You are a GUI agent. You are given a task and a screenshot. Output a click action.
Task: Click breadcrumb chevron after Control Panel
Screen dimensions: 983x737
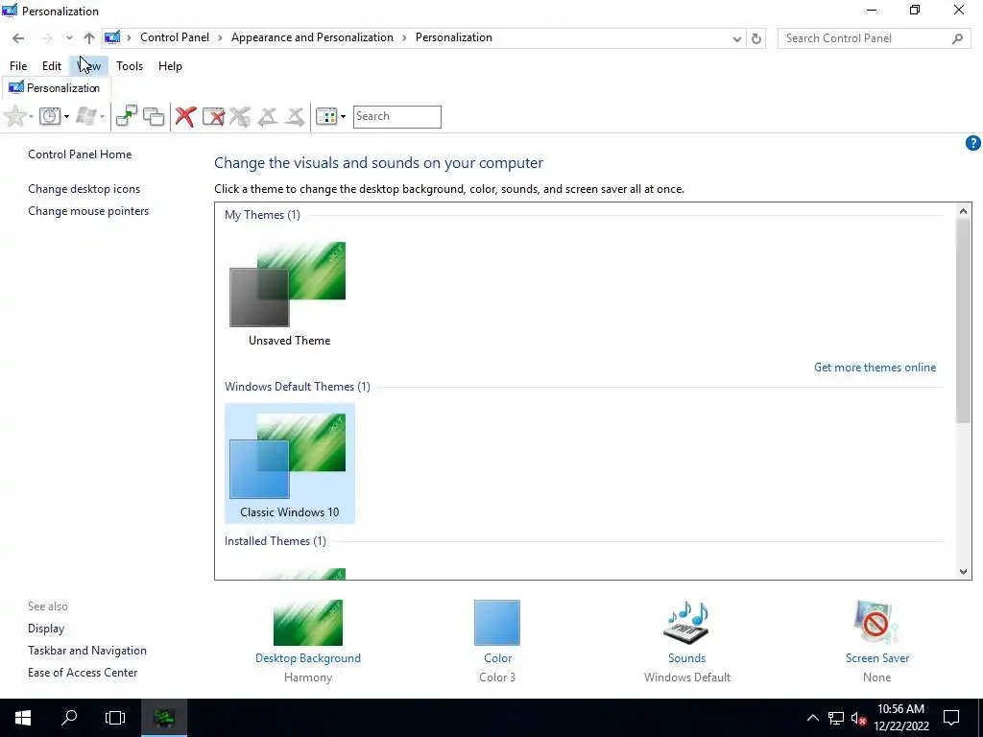tap(220, 38)
